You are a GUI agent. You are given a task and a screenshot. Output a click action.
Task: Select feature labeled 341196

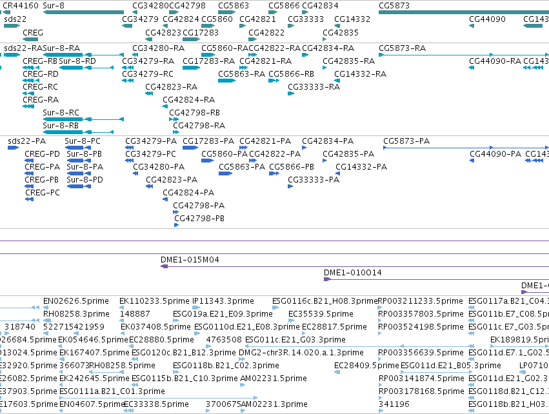[x=394, y=404]
